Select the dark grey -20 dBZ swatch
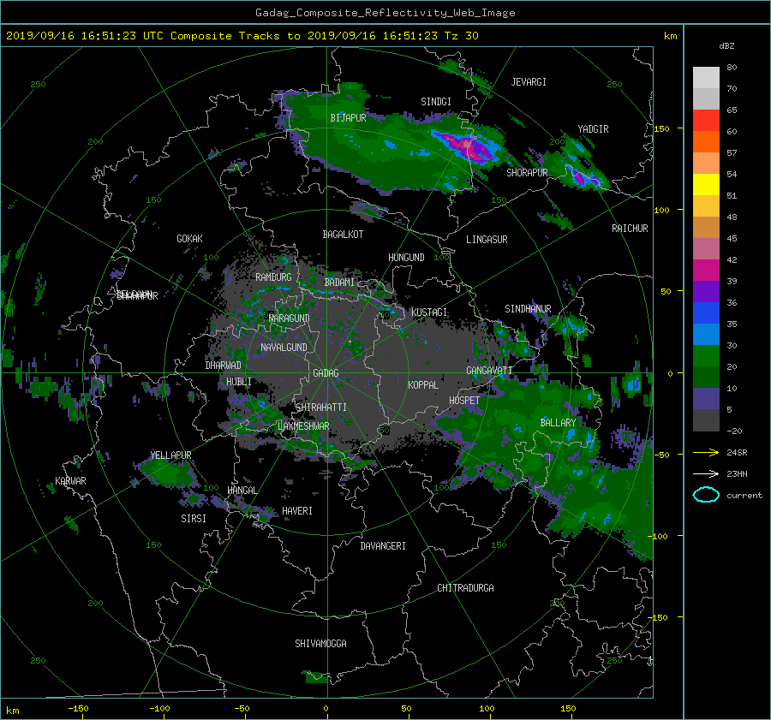The width and height of the screenshot is (771, 720). pos(706,420)
